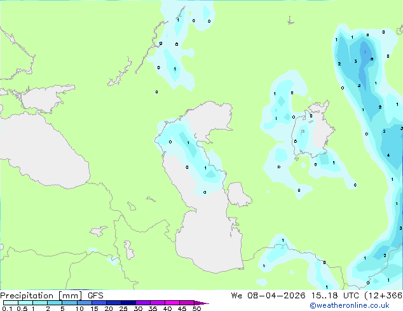
Task: Click the '20' legend scale value
Action: tap(109, 308)
